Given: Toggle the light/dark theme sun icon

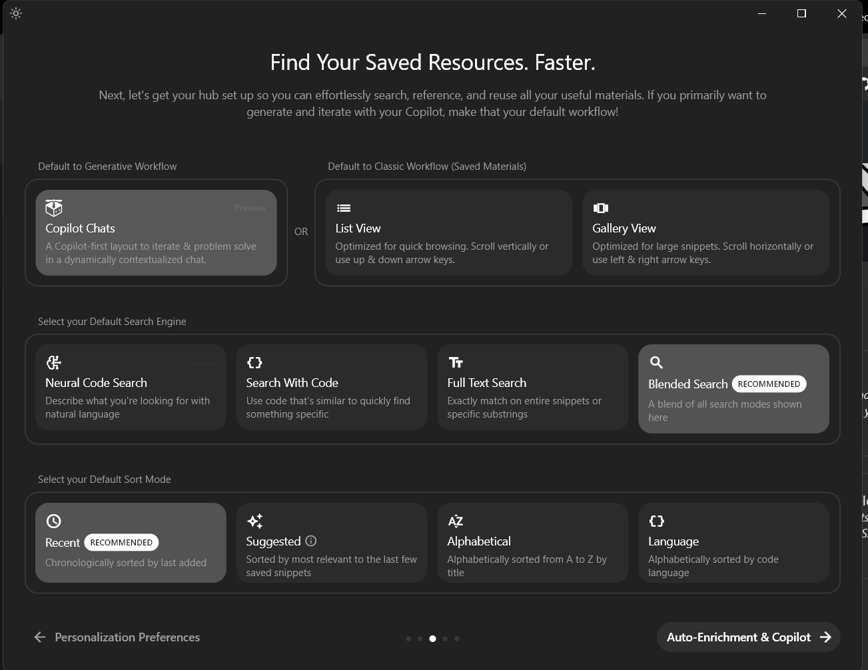Looking at the screenshot, I should 16,13.
